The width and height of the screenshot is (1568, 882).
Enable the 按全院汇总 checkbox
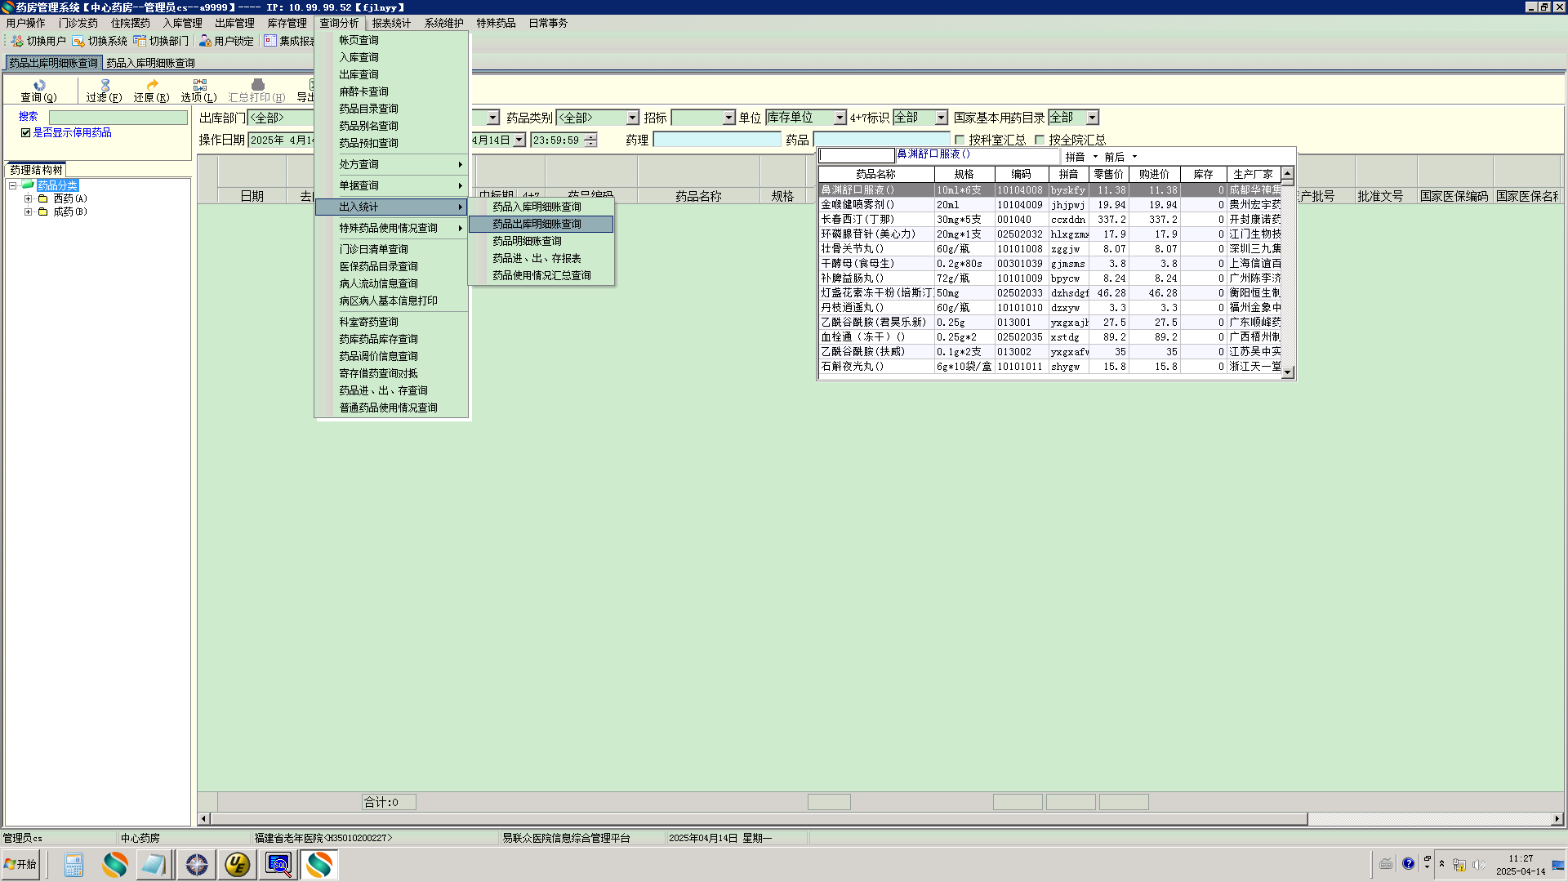pos(1040,140)
